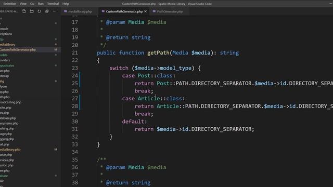Image resolution: width=333 pixels, height=187 pixels.
Task: Open cache.php from the file tree
Action: tap(6, 108)
